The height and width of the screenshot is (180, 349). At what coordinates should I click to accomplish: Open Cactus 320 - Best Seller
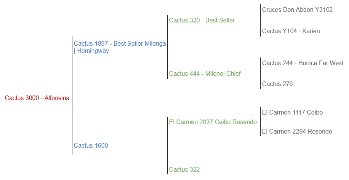click(202, 21)
